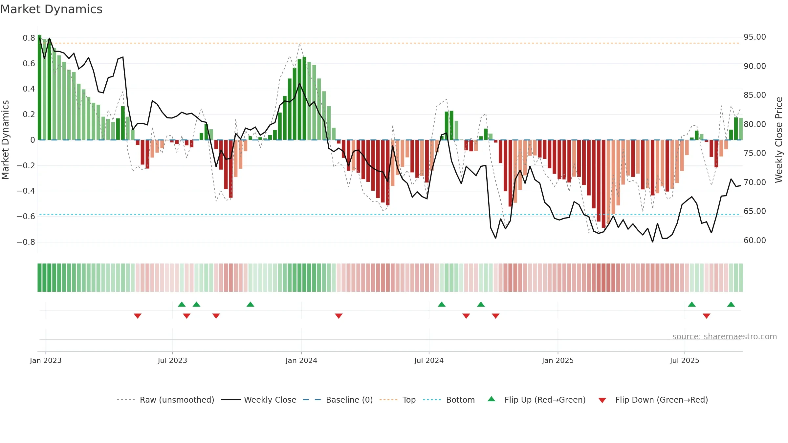Image resolution: width=788 pixels, height=443 pixels.
Task: Select the flip-down marker near Oct 2024
Action: [x=496, y=316]
